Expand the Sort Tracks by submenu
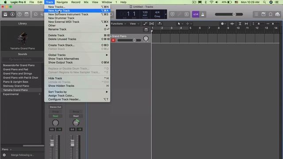Image resolution: width=283 pixels, height=159 pixels. [77, 92]
